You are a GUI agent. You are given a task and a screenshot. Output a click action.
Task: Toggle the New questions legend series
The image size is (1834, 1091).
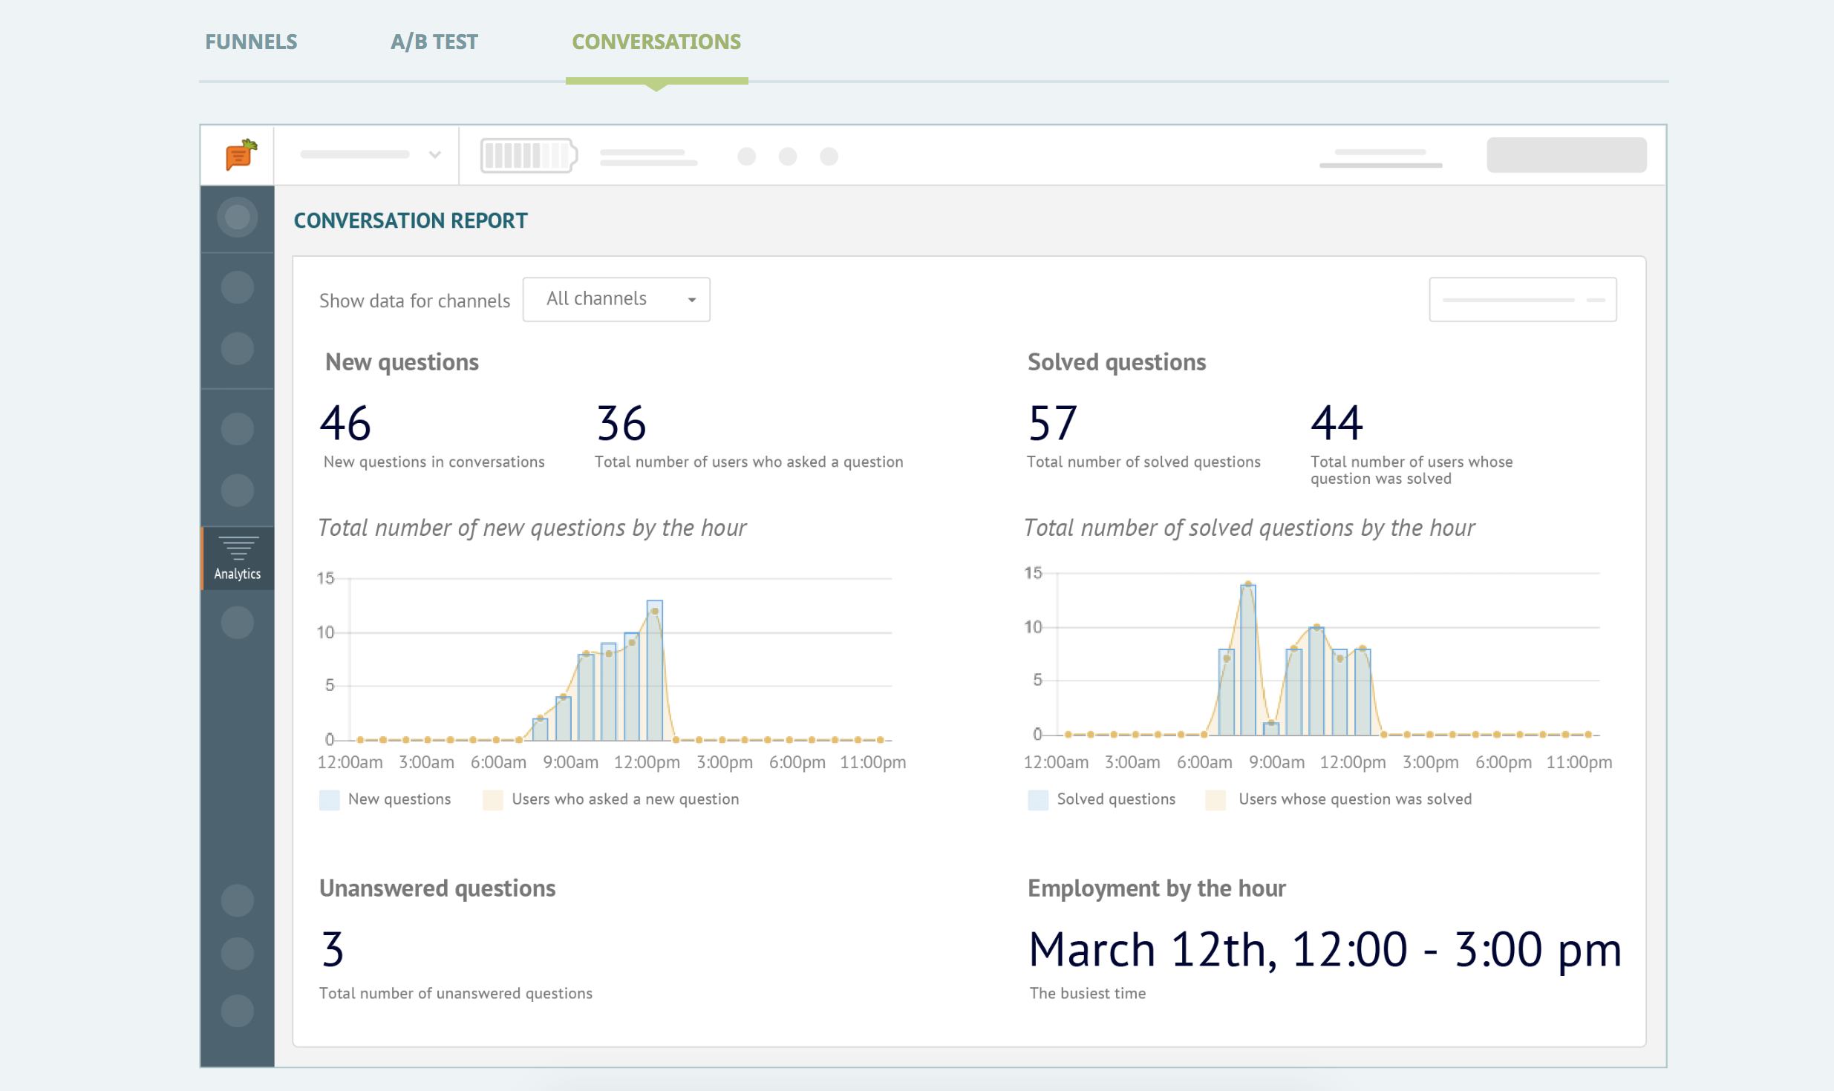pos(385,799)
